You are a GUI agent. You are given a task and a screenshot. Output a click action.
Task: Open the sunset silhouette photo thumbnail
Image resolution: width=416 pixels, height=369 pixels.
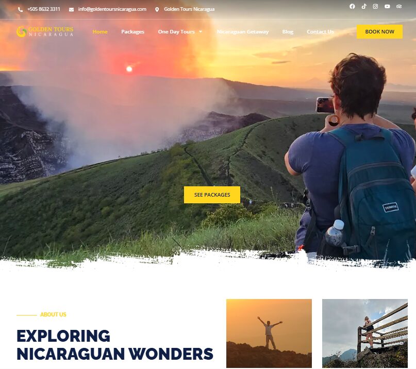tap(269, 333)
